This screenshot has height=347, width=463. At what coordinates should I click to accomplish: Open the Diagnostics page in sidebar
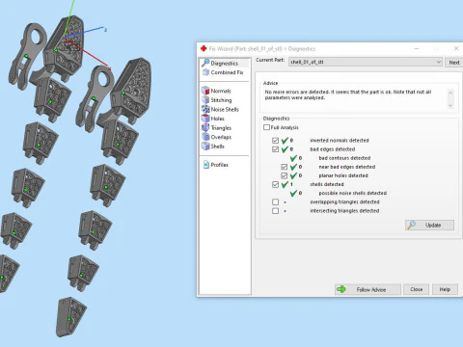tap(225, 63)
